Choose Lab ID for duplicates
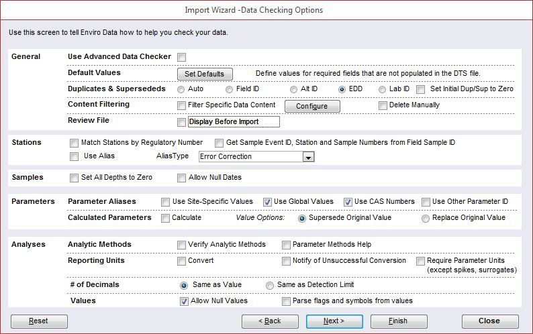 coord(382,89)
